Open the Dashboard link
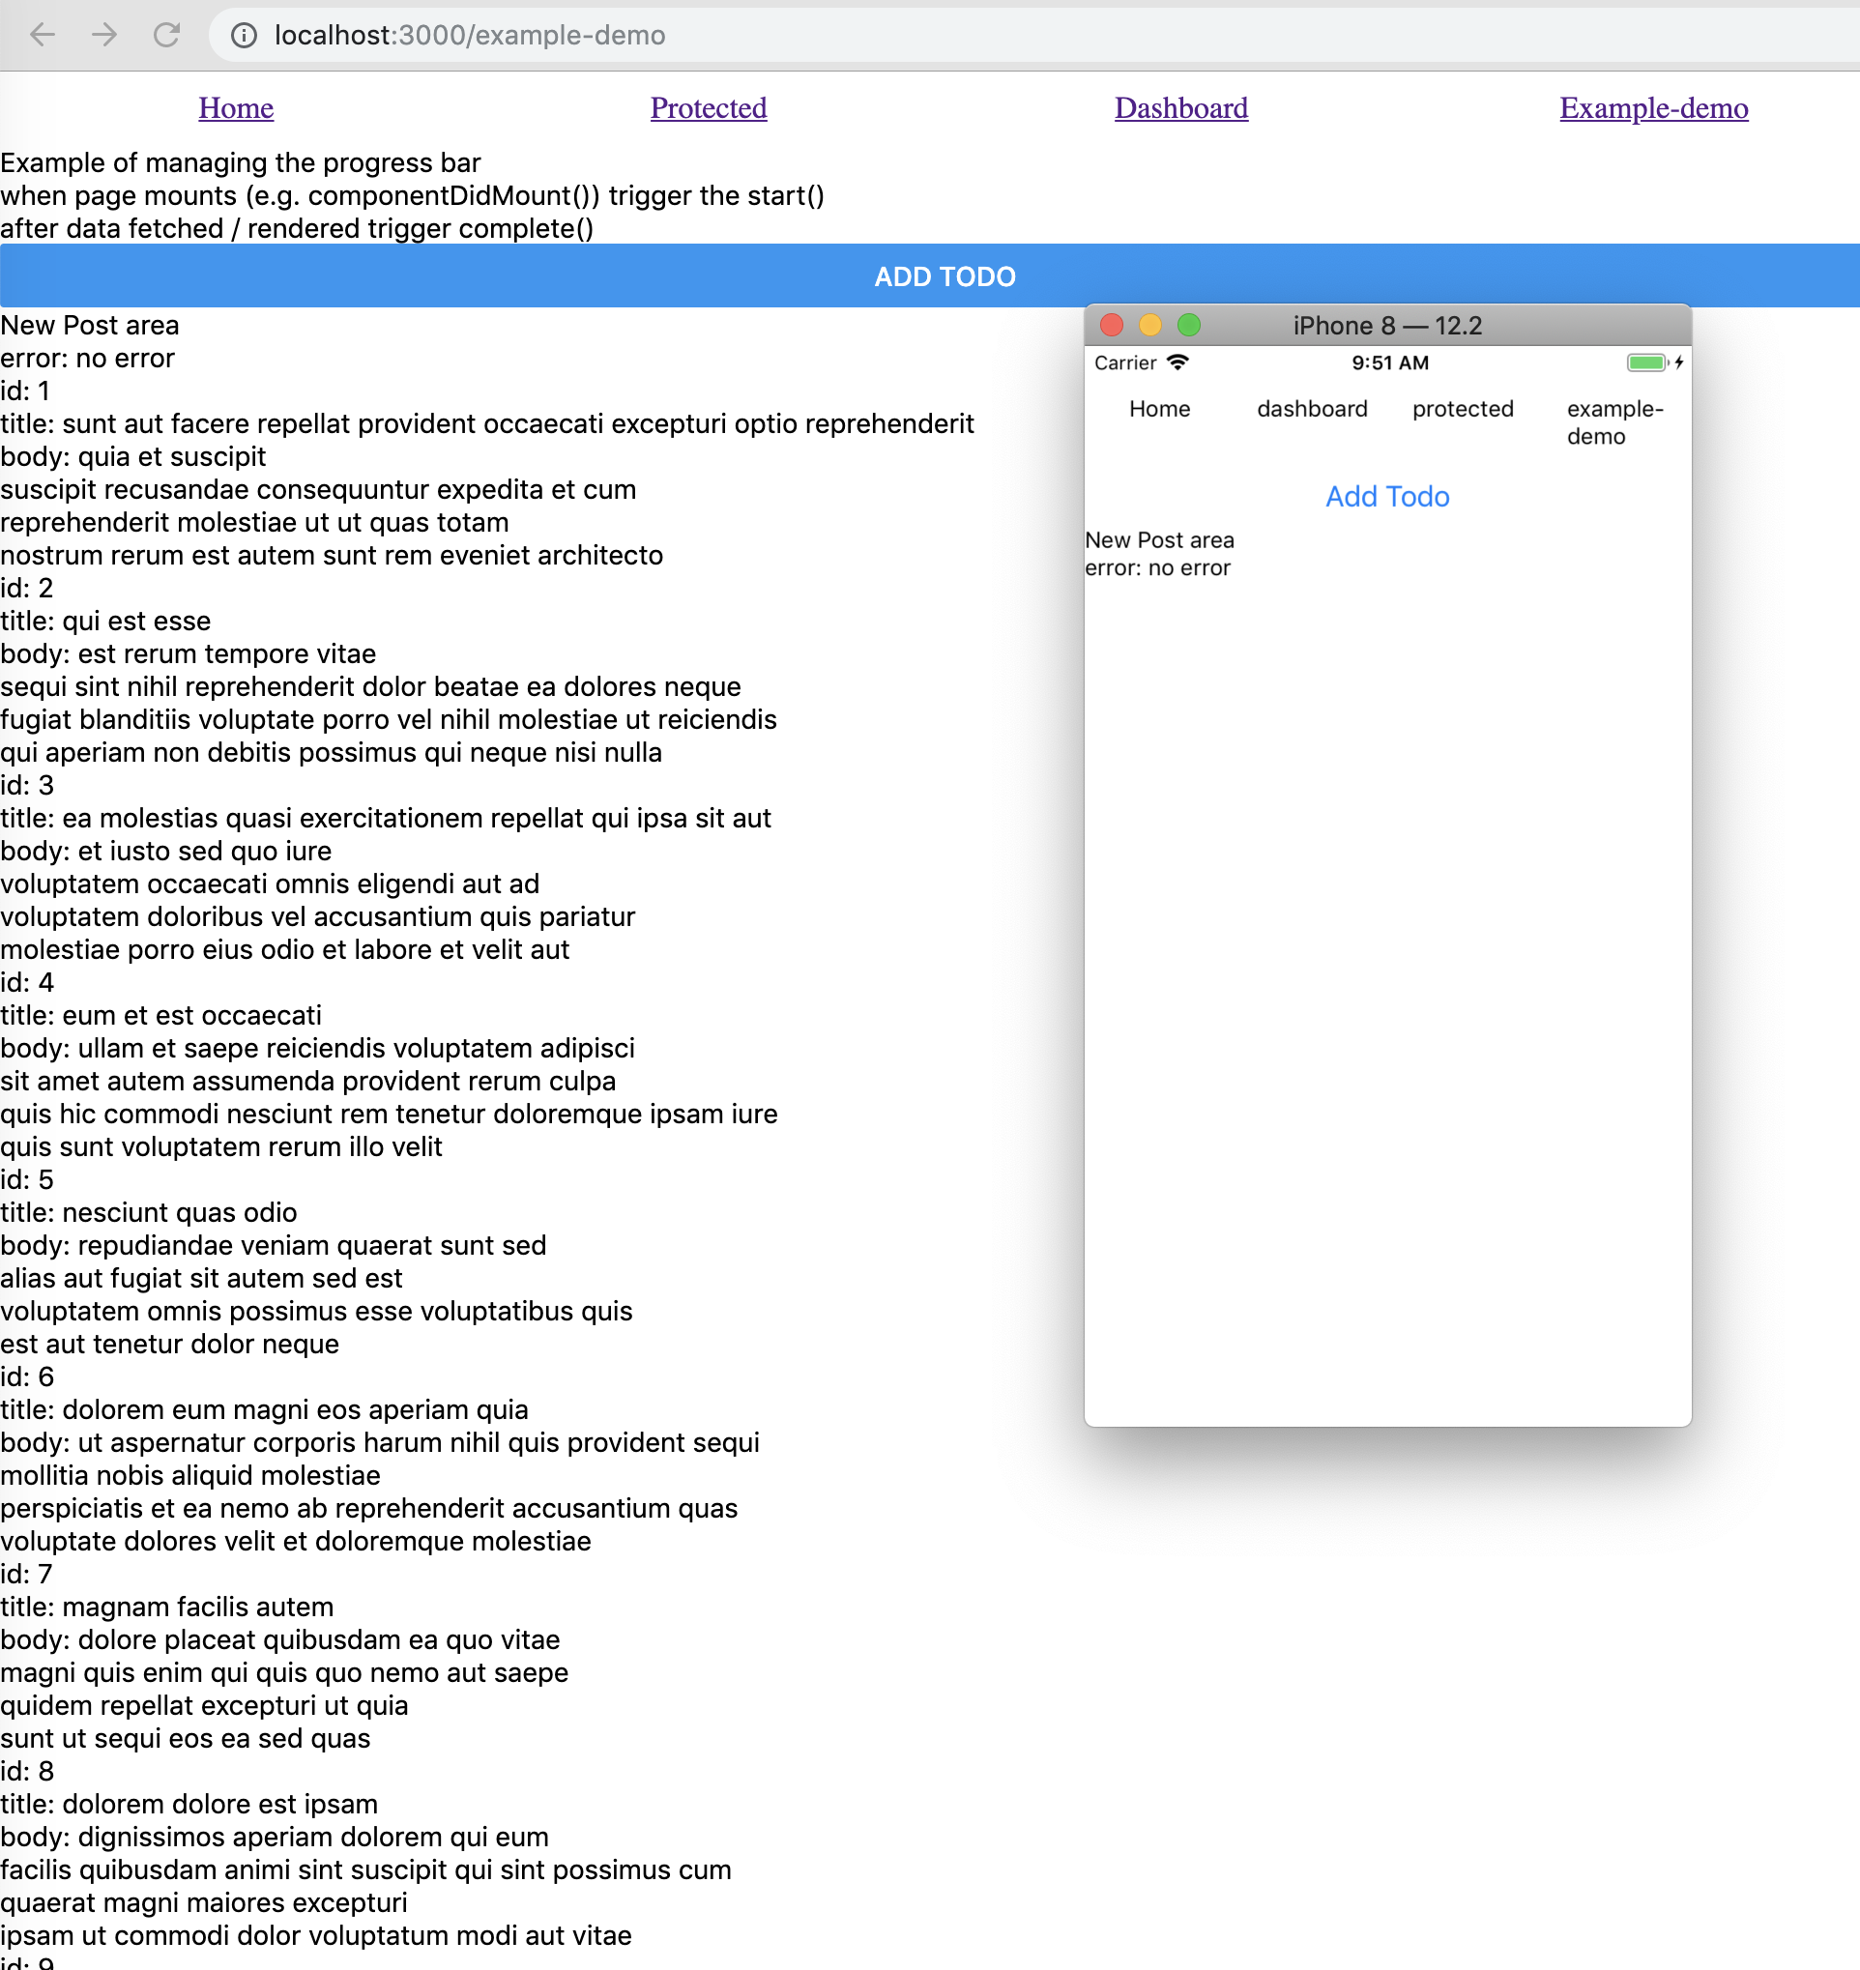This screenshot has height=1970, width=1860. click(1180, 108)
